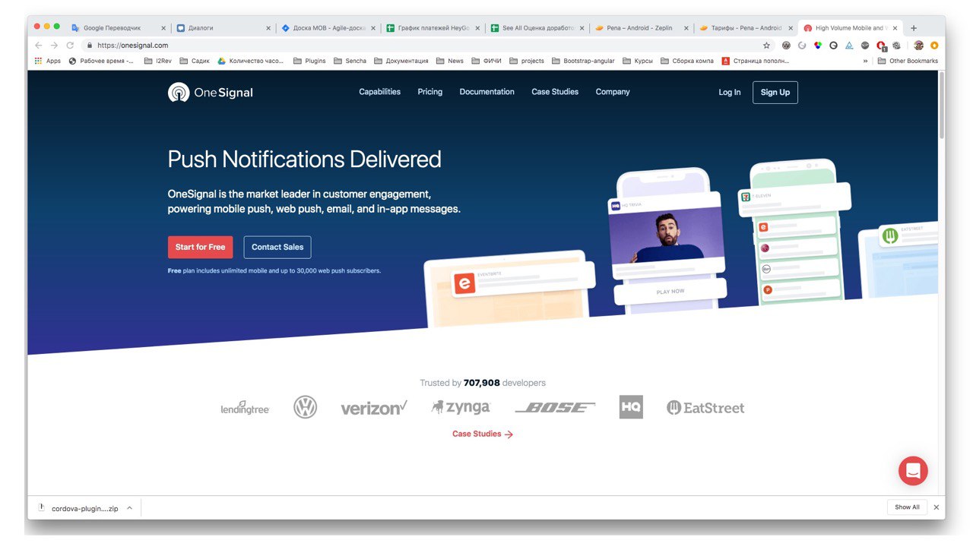973x559 pixels.
Task: Bookmark this page with the star icon
Action: (766, 46)
